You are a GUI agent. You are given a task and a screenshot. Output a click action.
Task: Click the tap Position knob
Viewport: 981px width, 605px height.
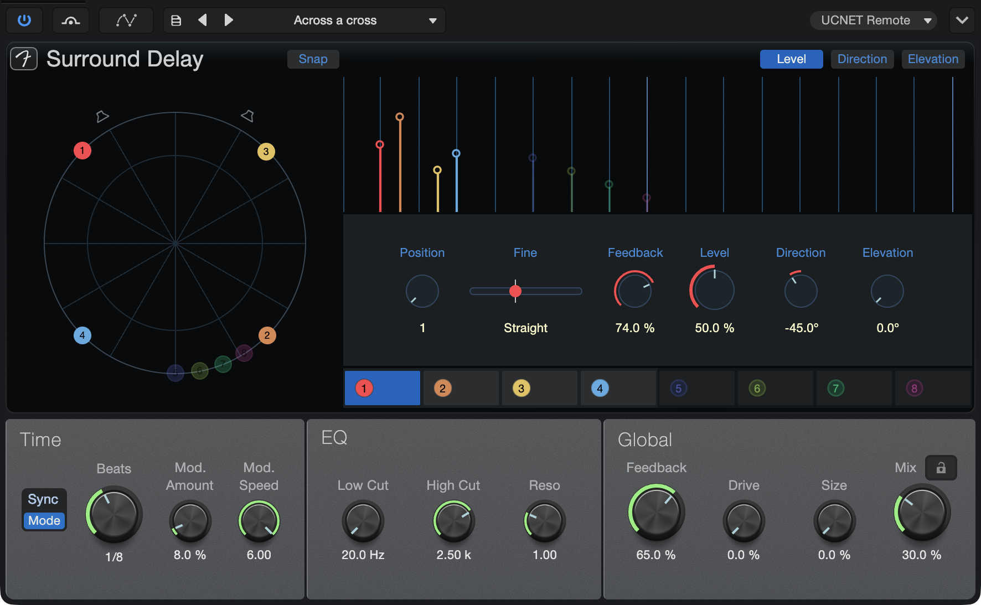(422, 291)
